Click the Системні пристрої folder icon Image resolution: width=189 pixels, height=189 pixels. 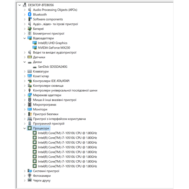[30, 171]
